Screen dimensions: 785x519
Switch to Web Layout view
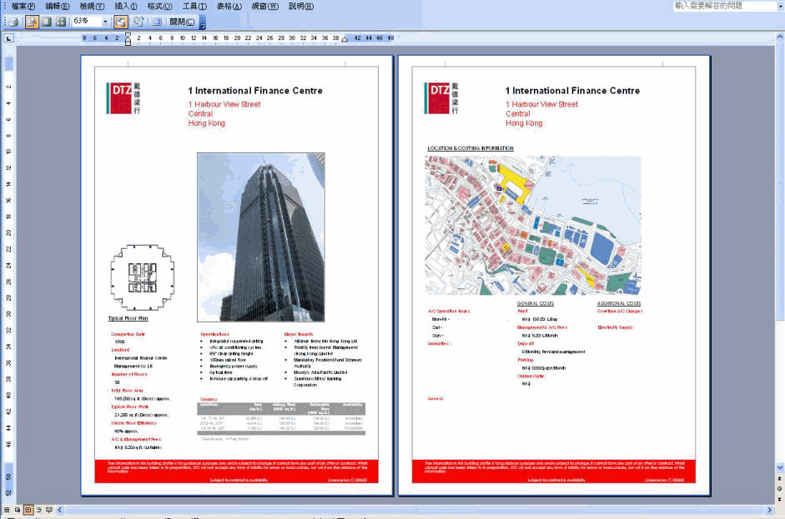(x=18, y=510)
